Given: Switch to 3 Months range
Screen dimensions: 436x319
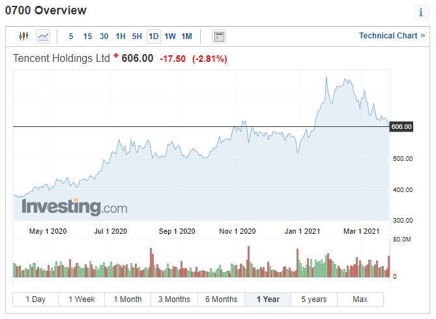Looking at the screenshot, I should (174, 299).
